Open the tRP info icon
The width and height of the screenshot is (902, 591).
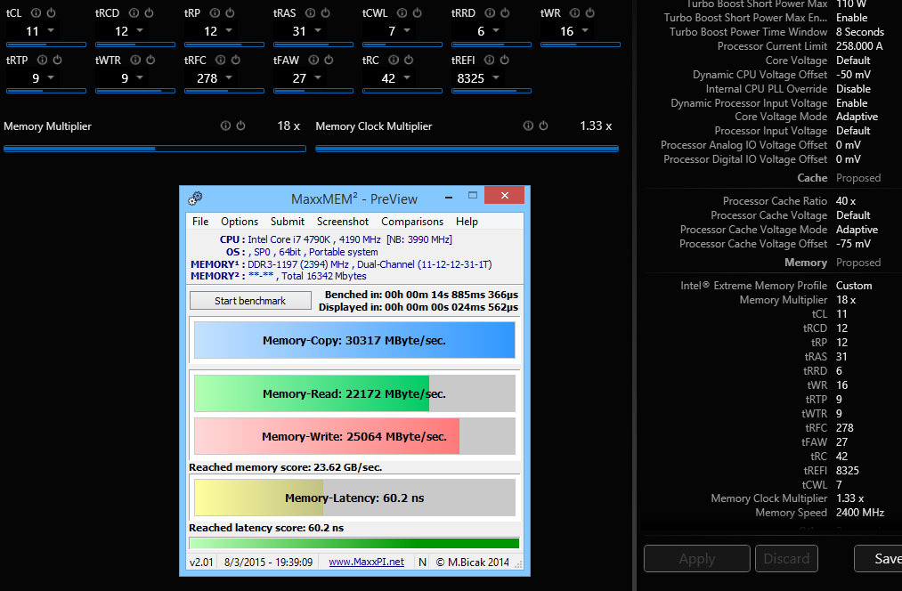pos(215,12)
